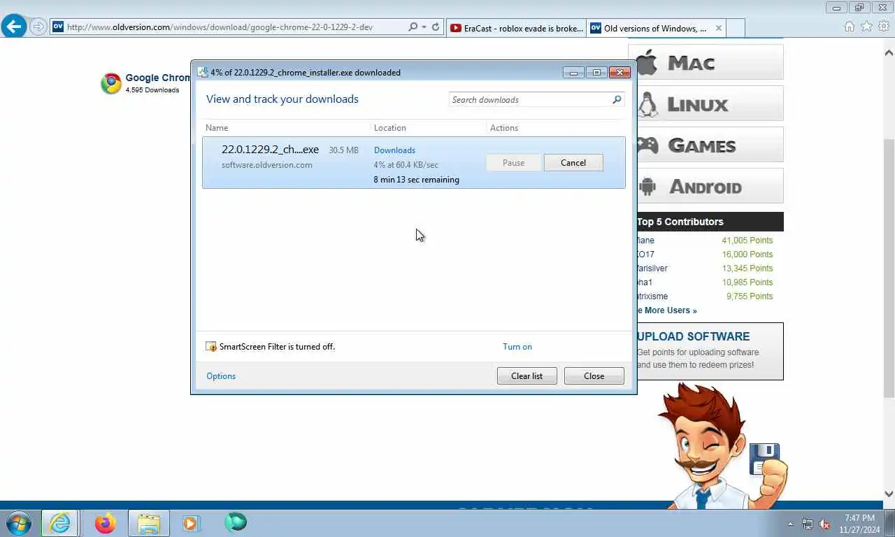Click the Close button in downloads dialog
The height and width of the screenshot is (537, 895).
pos(594,376)
